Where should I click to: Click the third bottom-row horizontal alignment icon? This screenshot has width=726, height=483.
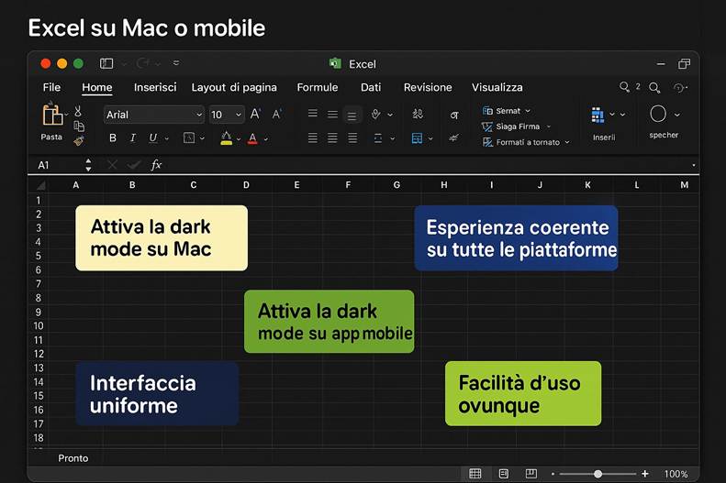point(352,137)
